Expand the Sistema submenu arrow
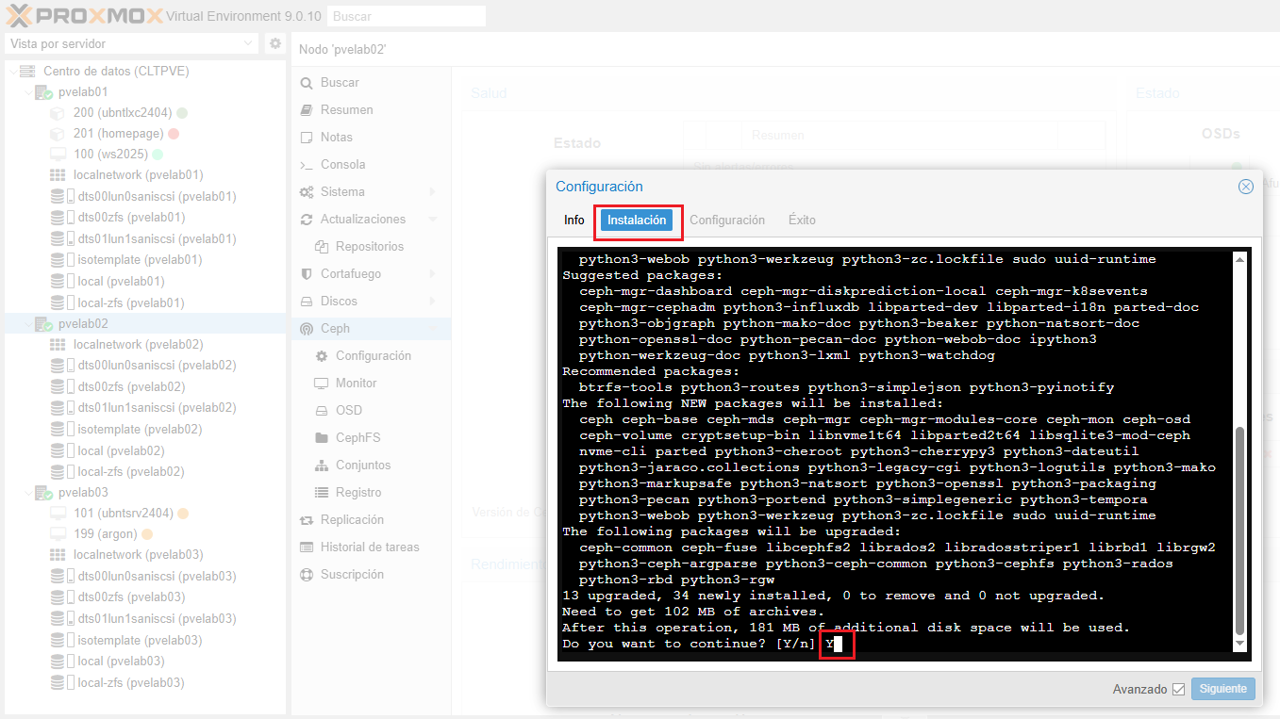 [x=432, y=192]
